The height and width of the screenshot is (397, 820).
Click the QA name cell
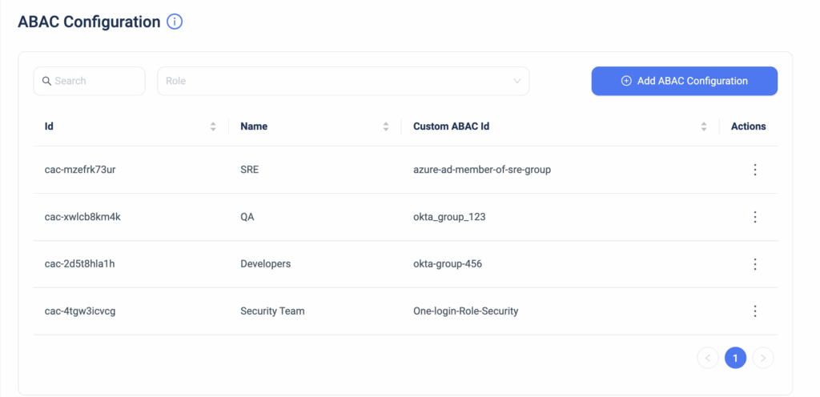(x=247, y=217)
